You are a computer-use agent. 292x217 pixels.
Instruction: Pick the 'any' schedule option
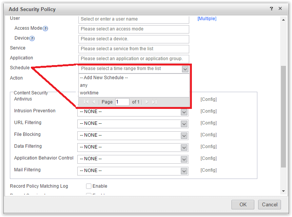[84, 85]
